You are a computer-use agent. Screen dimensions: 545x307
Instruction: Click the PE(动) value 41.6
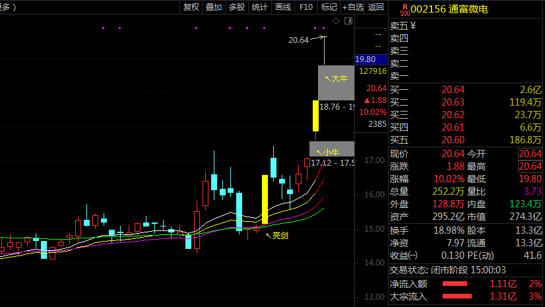(x=532, y=256)
